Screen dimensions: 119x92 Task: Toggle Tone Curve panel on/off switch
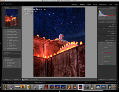pyautogui.click(x=98, y=26)
